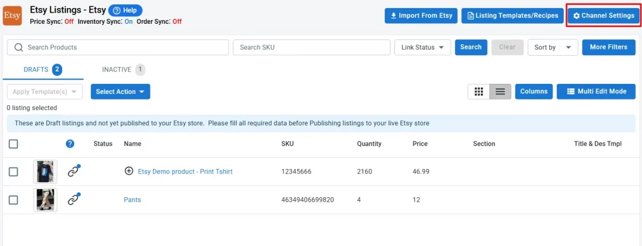642x246 pixels.
Task: Open the Select Action dropdown
Action: coord(120,91)
